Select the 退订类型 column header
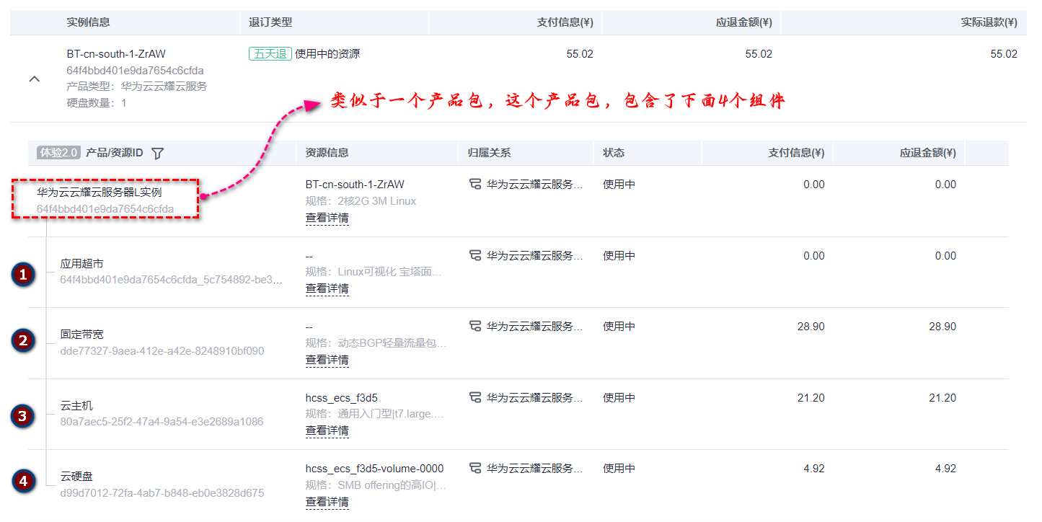This screenshot has height=522, width=1042. point(270,22)
